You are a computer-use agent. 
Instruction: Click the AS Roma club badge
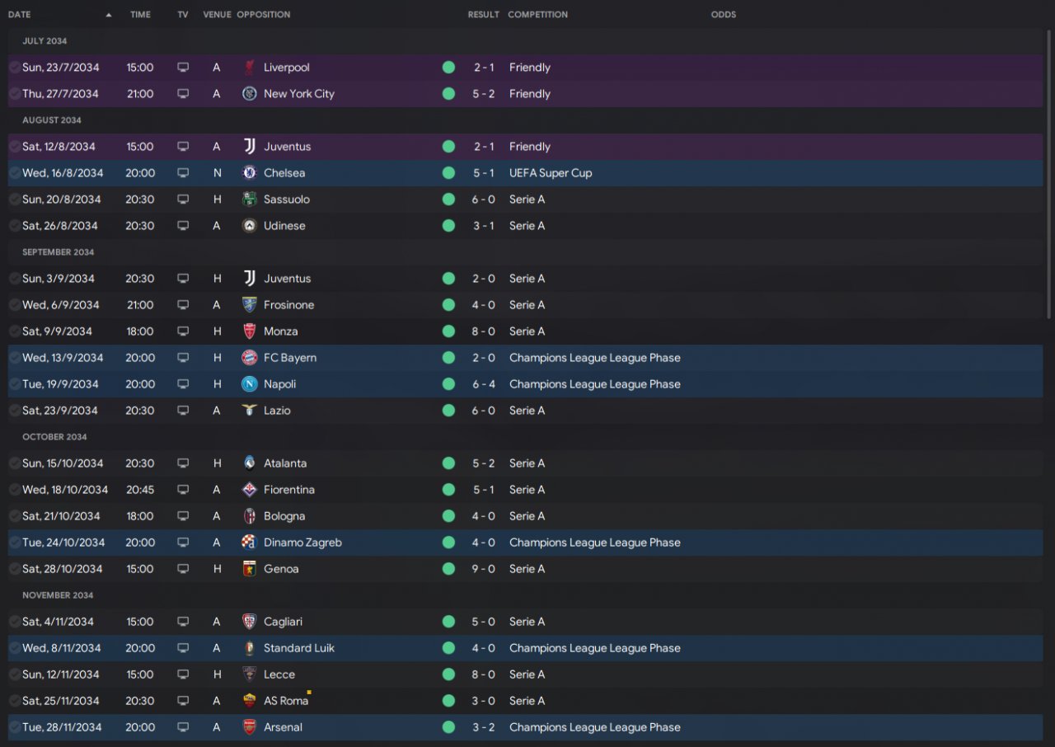(x=250, y=701)
